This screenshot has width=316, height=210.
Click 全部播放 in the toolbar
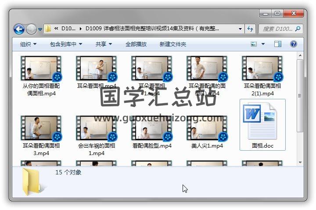[x=136, y=44]
